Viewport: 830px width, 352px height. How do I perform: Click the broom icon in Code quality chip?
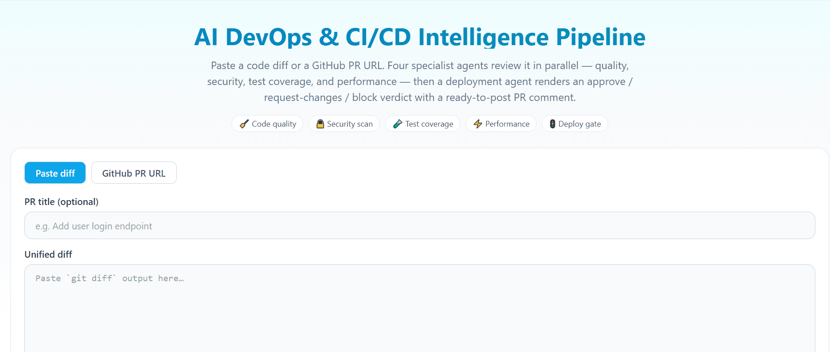(244, 124)
